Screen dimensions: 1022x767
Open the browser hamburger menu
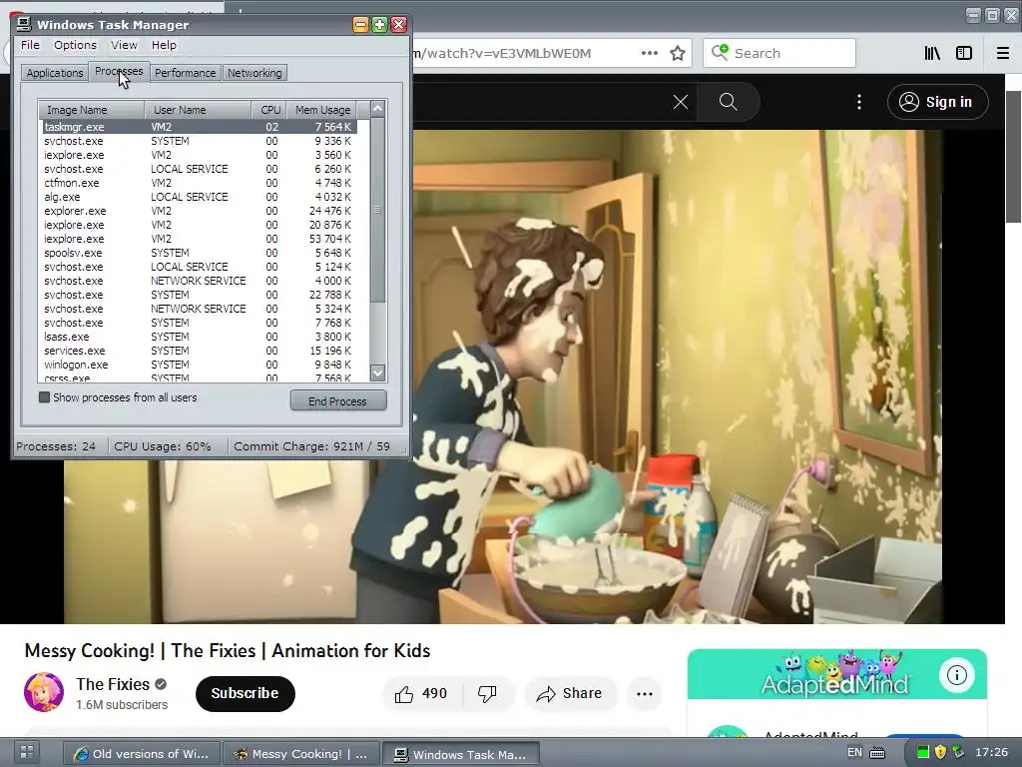(1003, 53)
